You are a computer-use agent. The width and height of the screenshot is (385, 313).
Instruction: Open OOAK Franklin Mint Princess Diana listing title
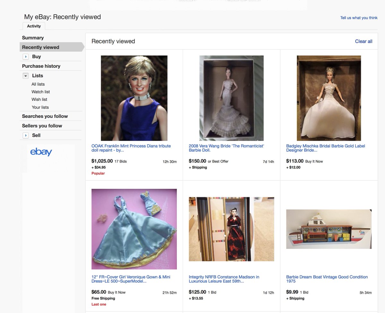click(x=131, y=148)
